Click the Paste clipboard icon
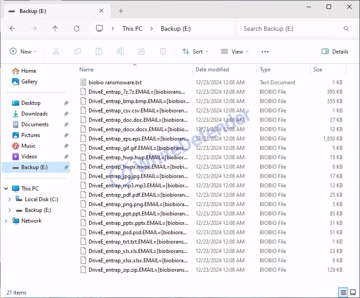 pos(99,51)
